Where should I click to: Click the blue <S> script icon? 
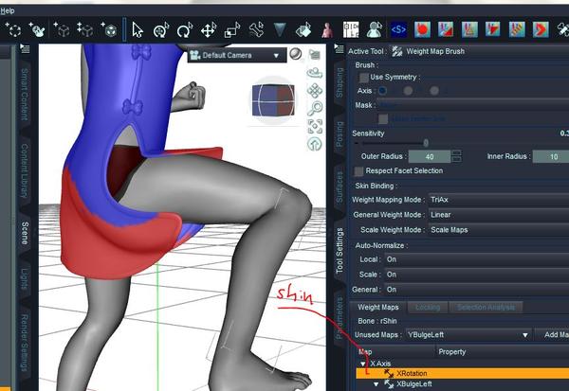click(398, 29)
